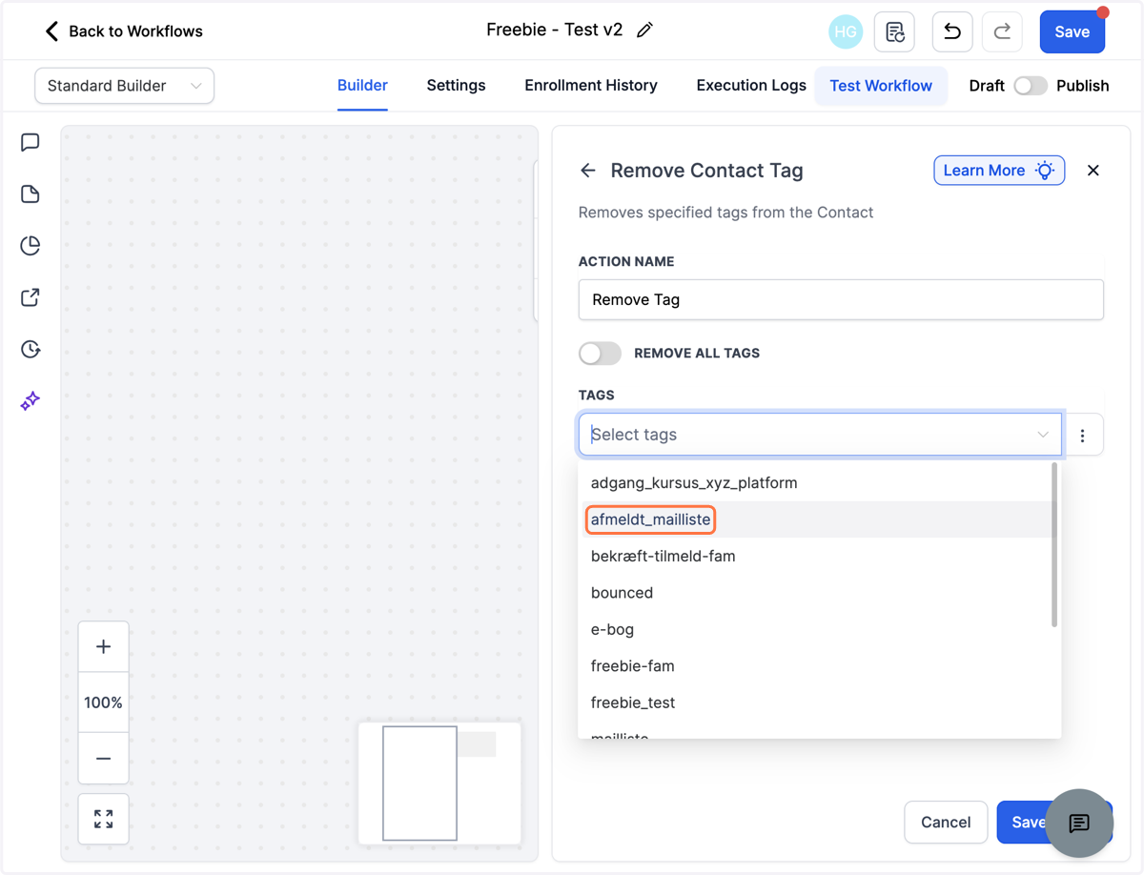Open comments sidebar icon
Viewport: 1144px width, 875px height.
pyautogui.click(x=31, y=143)
